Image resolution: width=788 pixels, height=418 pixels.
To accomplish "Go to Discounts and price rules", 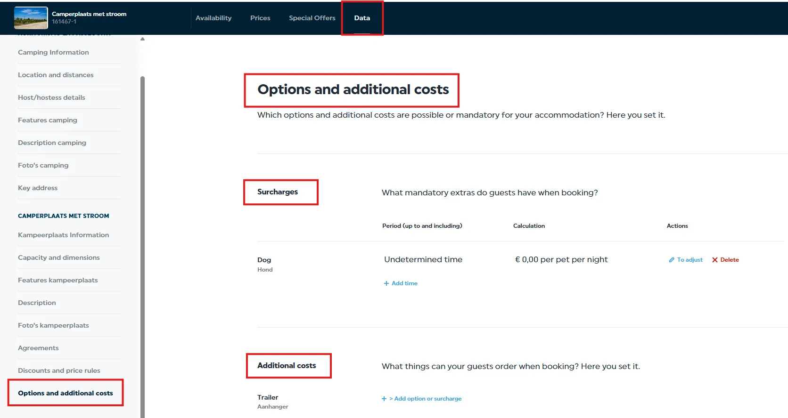I will pos(59,370).
